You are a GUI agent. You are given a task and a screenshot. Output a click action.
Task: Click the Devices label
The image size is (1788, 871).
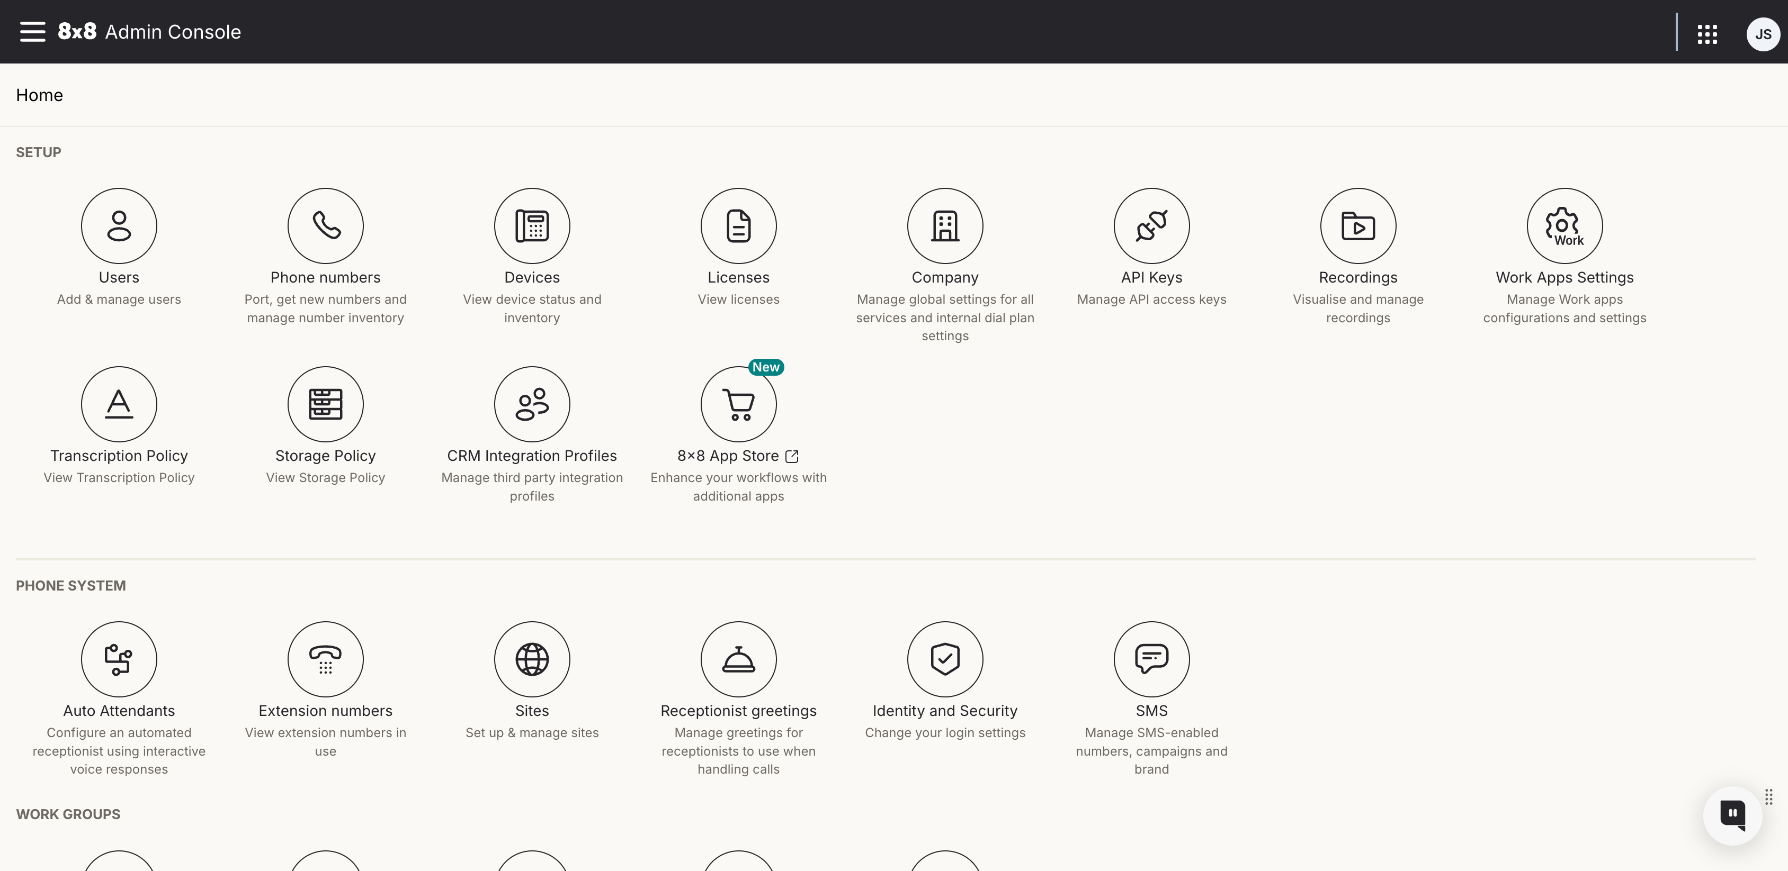tap(532, 277)
